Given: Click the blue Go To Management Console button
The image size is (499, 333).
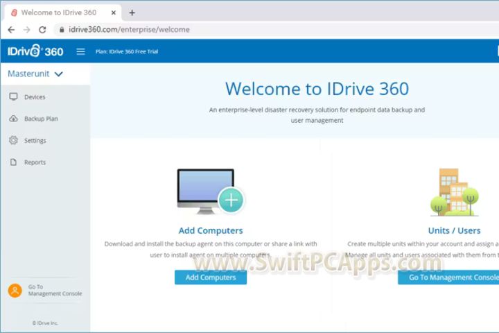Looking at the screenshot, I should [x=448, y=277].
